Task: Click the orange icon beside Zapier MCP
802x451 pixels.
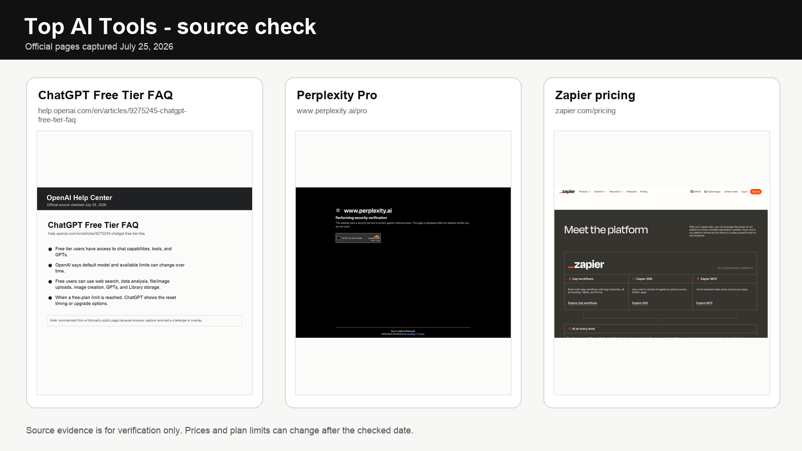Action: (x=698, y=279)
